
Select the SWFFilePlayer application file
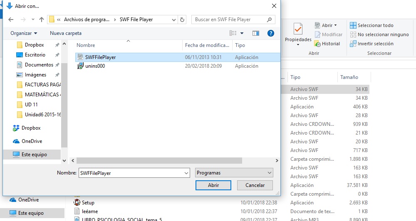click(x=177, y=57)
